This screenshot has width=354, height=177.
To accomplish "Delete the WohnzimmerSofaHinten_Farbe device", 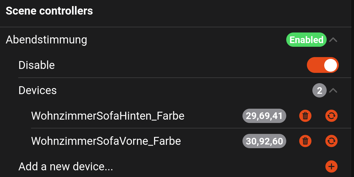I will (305, 116).
